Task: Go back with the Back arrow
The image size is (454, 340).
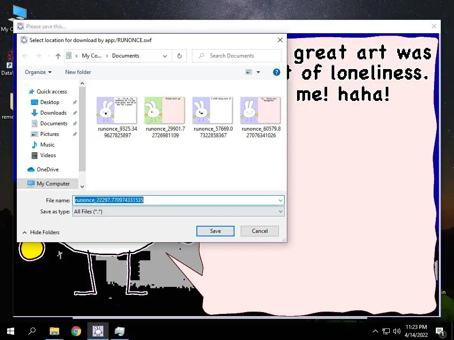Action: click(25, 56)
